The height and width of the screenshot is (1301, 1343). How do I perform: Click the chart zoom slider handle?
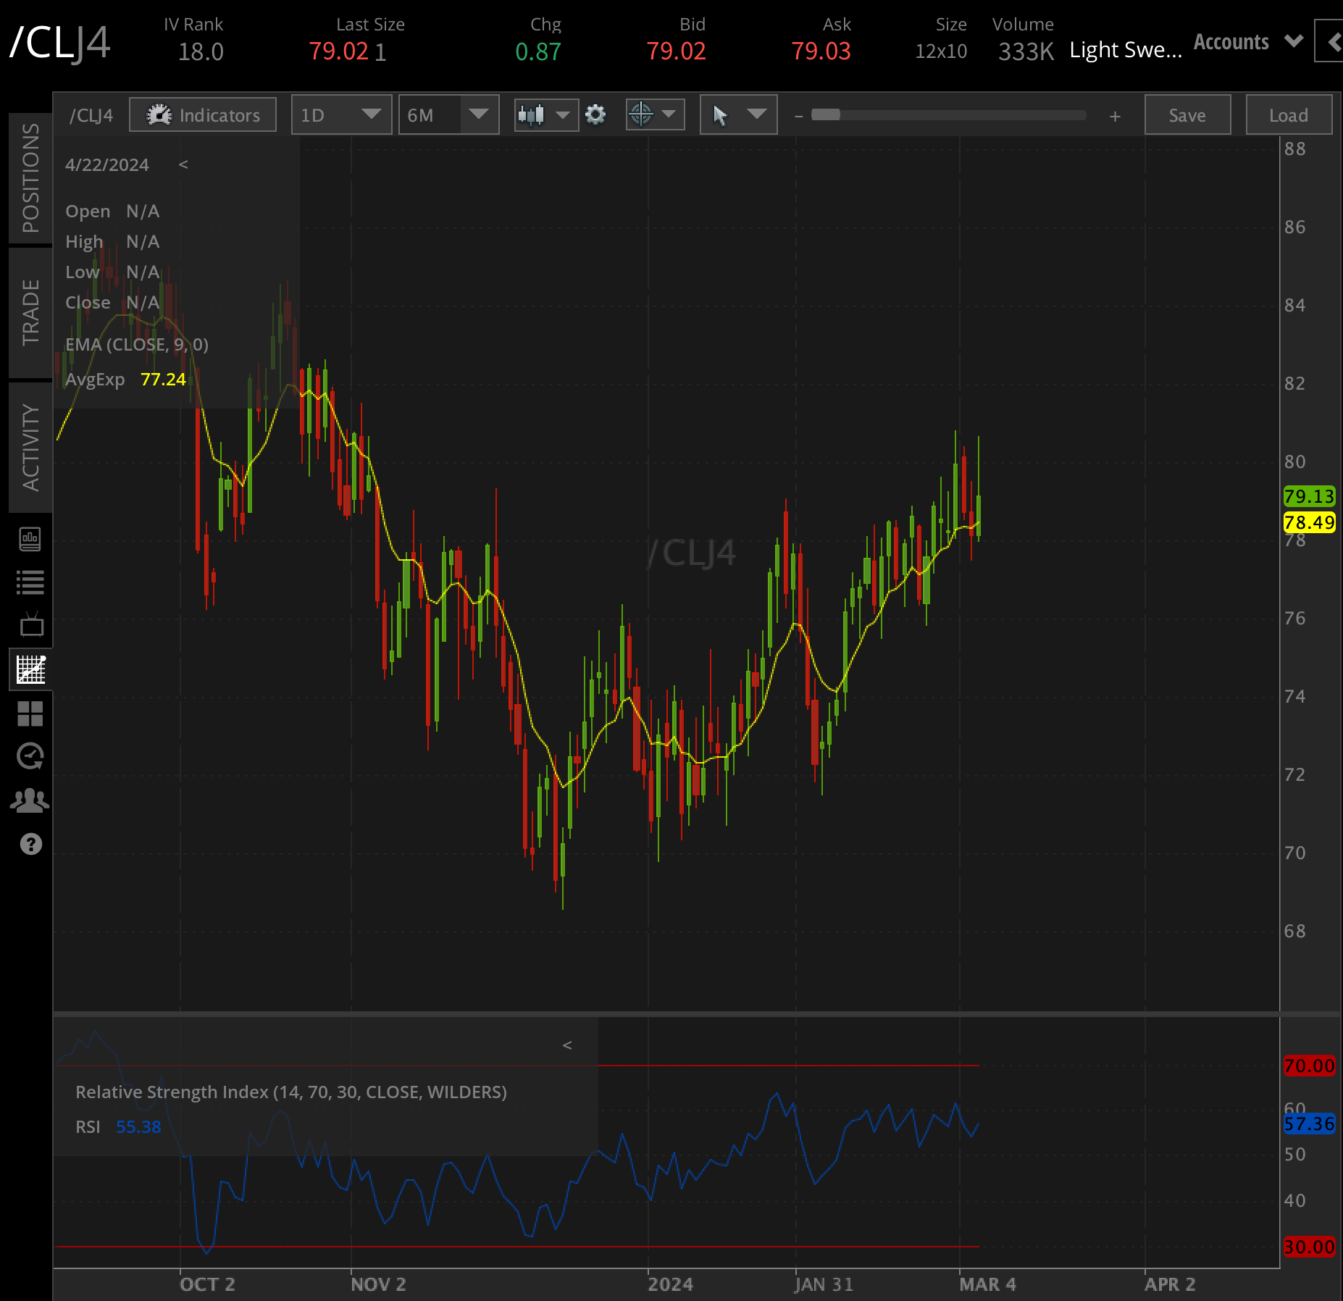point(825,114)
